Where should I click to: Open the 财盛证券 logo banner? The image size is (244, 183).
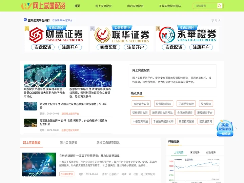pos(56,35)
